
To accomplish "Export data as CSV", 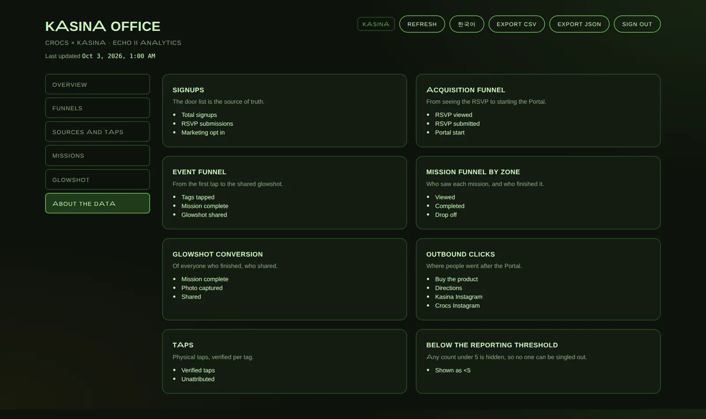I will point(517,24).
